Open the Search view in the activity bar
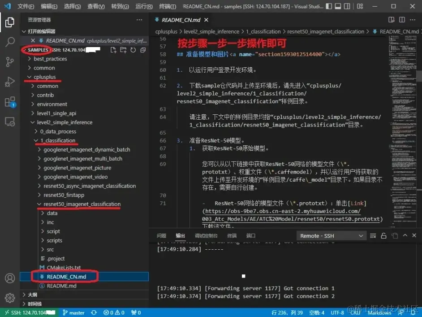 (10, 42)
